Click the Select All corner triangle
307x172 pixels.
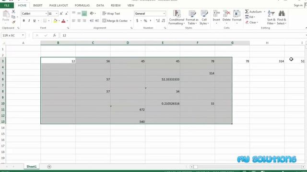tap(3, 43)
